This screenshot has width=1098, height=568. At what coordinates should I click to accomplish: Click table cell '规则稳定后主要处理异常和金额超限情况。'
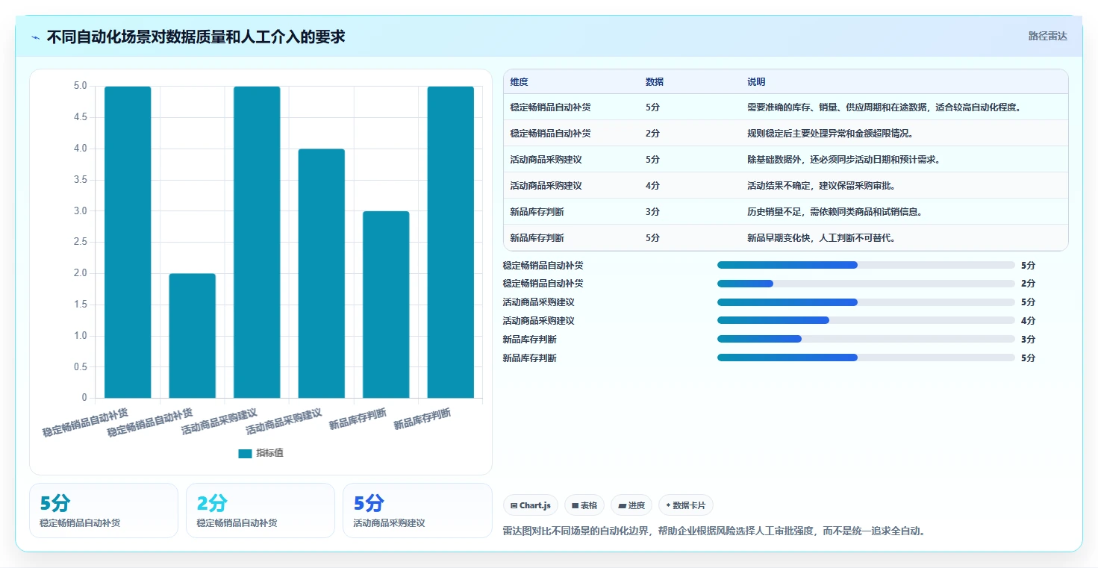[830, 134]
